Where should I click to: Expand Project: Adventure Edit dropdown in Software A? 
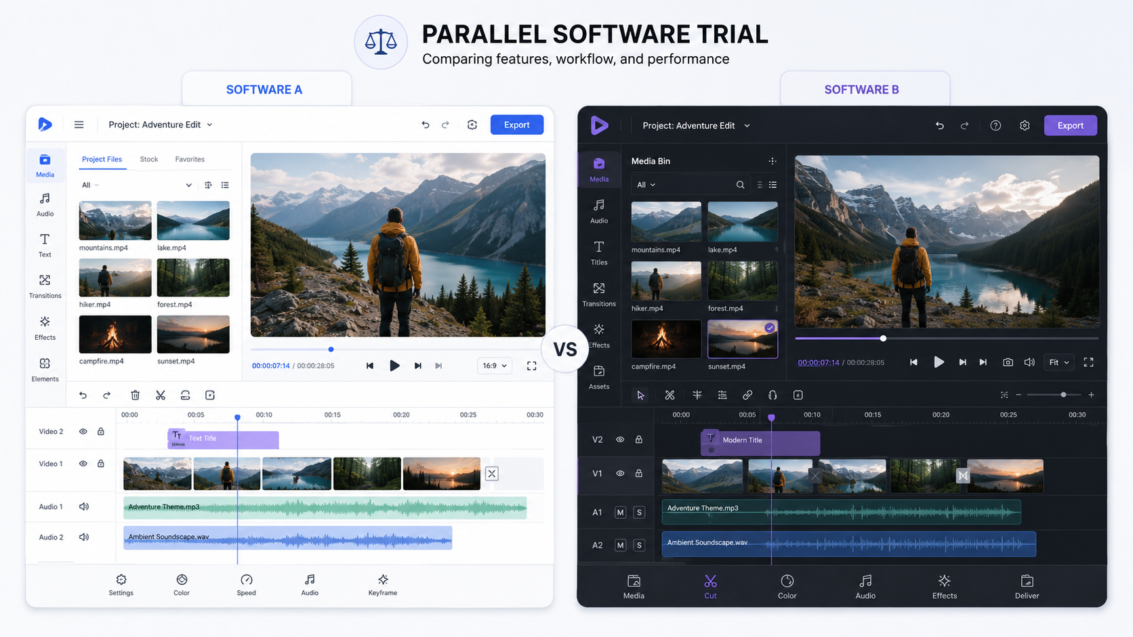coord(161,125)
